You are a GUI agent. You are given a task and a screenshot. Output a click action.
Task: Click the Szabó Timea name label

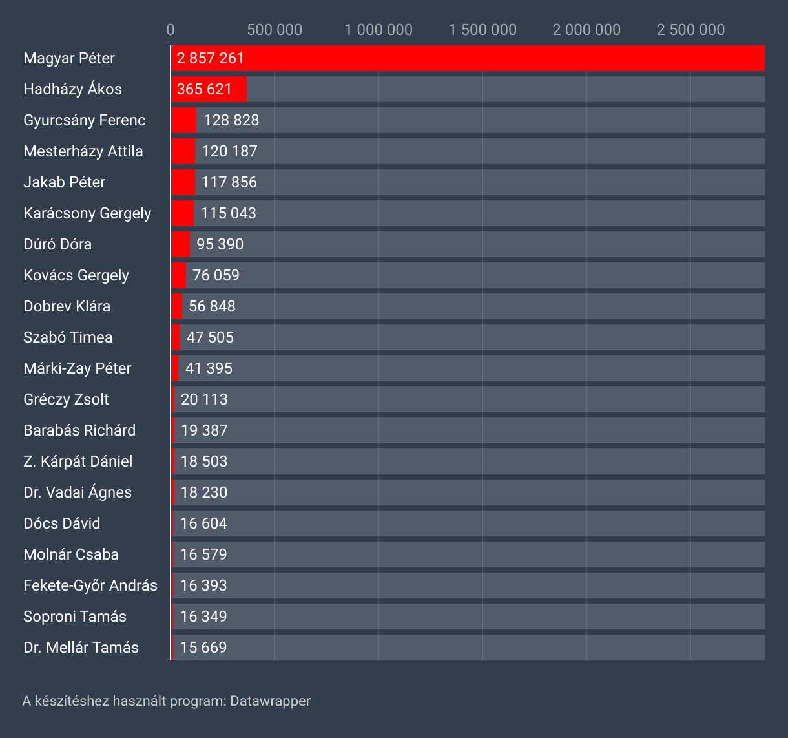click(x=68, y=337)
